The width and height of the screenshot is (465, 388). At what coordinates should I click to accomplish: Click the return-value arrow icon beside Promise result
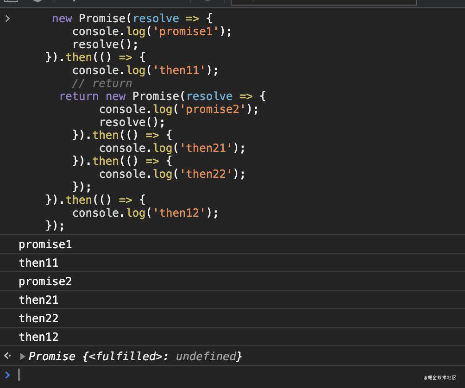tap(8, 356)
